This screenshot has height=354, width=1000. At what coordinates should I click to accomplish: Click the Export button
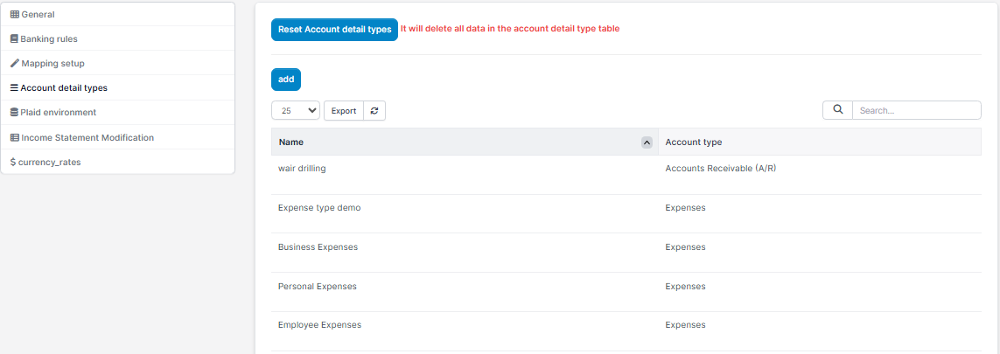(x=343, y=111)
